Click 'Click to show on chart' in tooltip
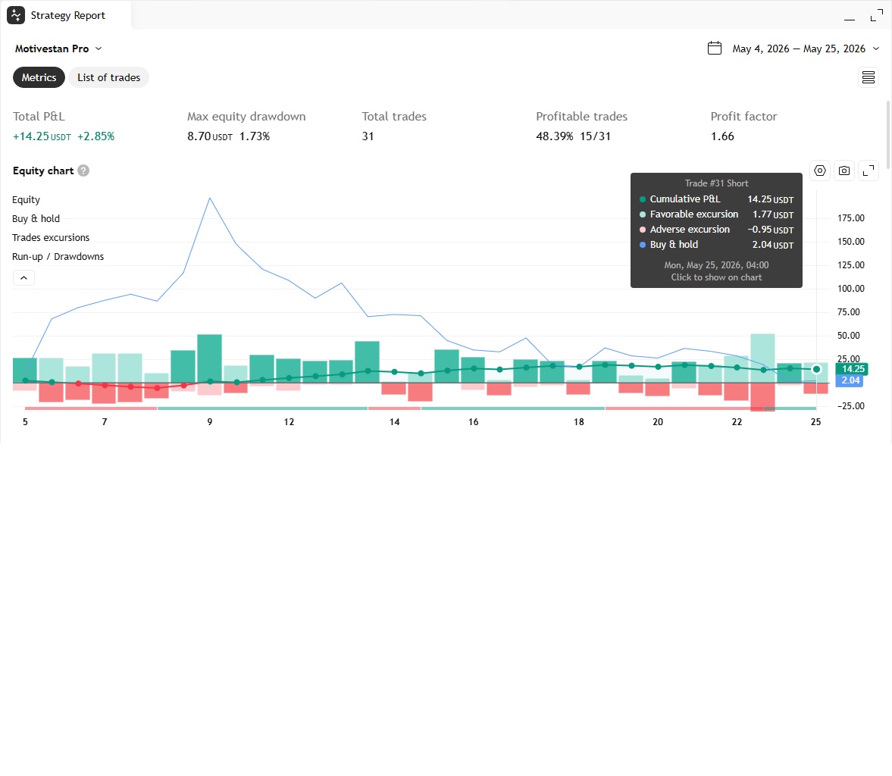892x776 pixels. coord(716,277)
